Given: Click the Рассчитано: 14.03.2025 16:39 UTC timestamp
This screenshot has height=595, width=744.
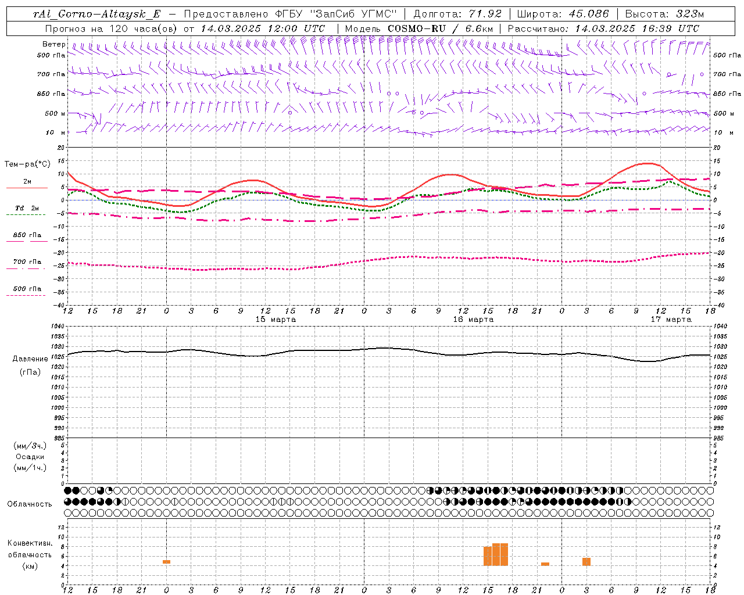Looking at the screenshot, I should pyautogui.click(x=604, y=28).
